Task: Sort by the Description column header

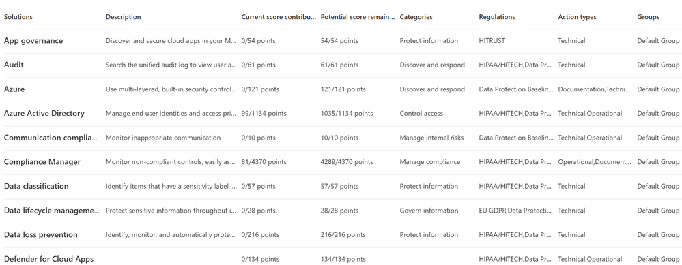Action: [123, 17]
